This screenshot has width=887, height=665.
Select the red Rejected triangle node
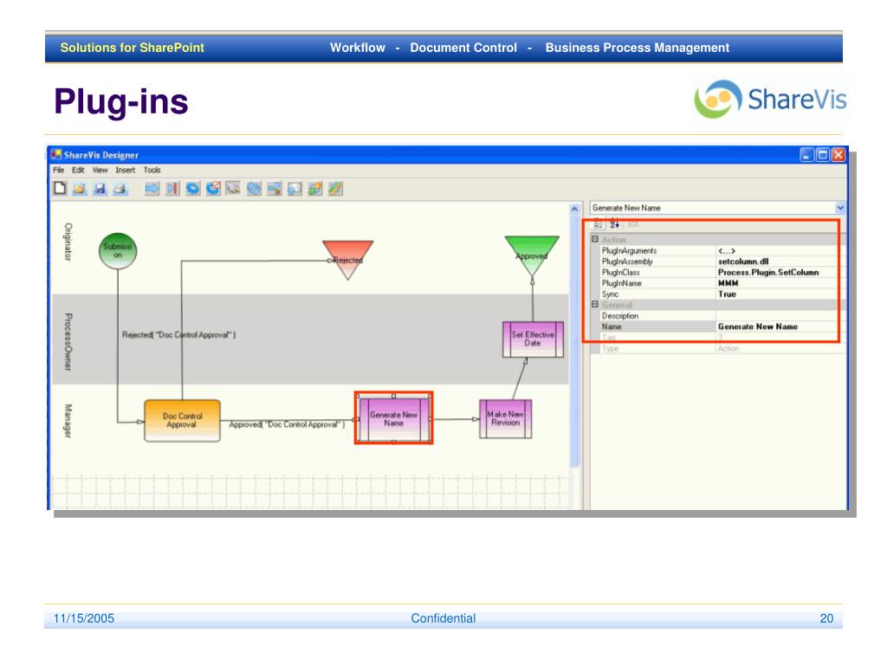[x=348, y=260]
